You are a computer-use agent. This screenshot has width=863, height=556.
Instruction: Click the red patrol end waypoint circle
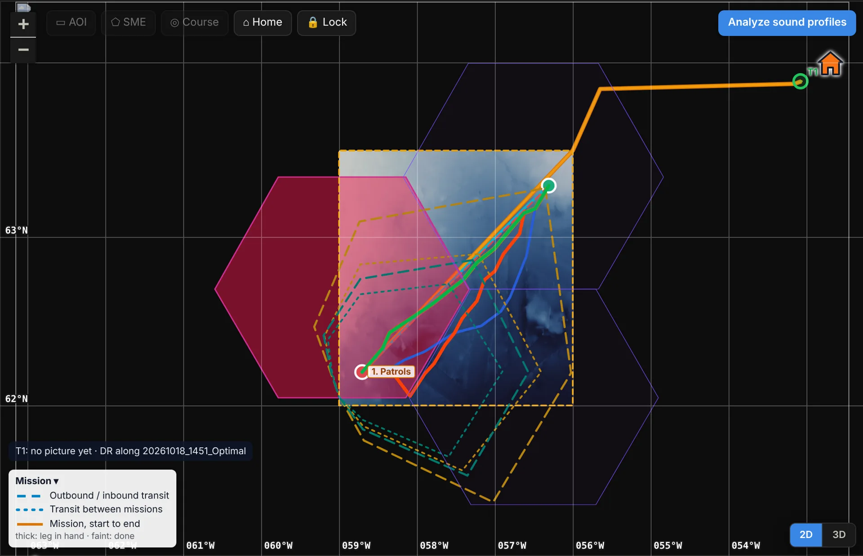coord(361,372)
